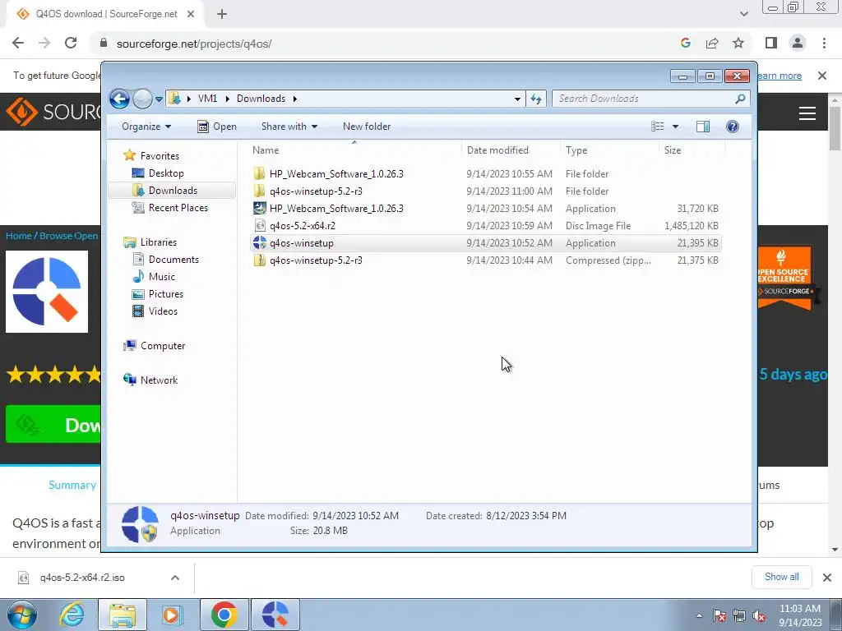Click New folder in toolbar
The image size is (842, 631).
[367, 127]
